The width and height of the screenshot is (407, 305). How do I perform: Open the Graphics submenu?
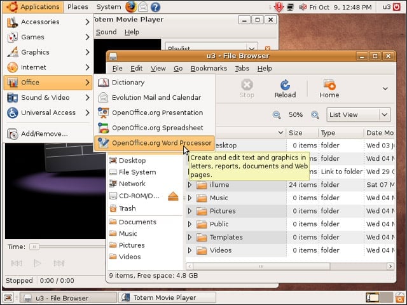[48, 52]
